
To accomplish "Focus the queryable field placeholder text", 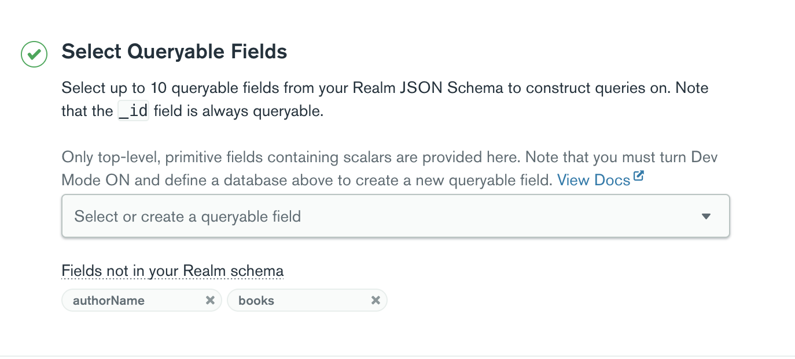I will point(187,216).
